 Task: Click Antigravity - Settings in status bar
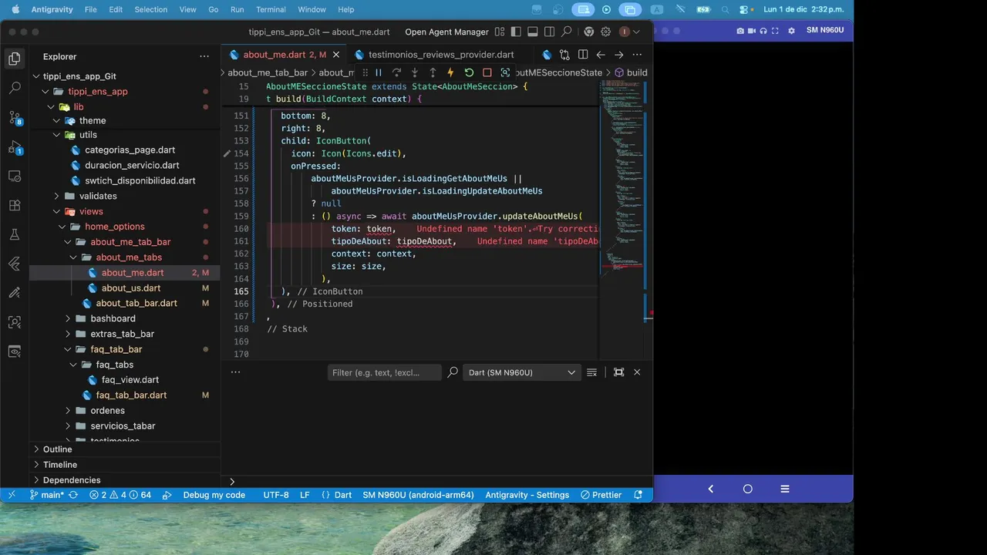click(x=527, y=495)
